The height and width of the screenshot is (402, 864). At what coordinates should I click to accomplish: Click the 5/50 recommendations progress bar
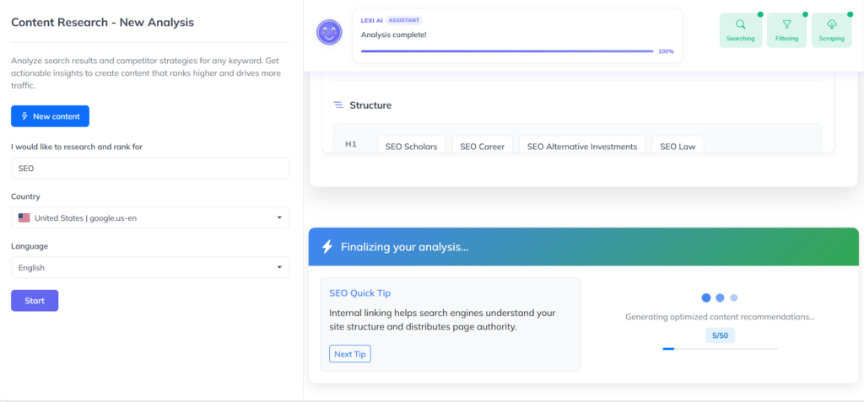tap(720, 348)
